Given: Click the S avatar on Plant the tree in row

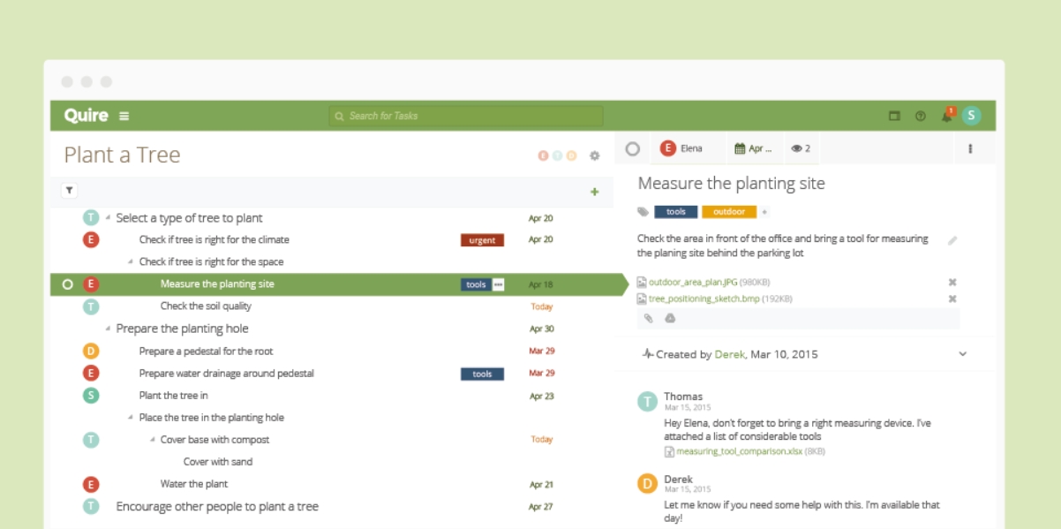Looking at the screenshot, I should pyautogui.click(x=91, y=396).
